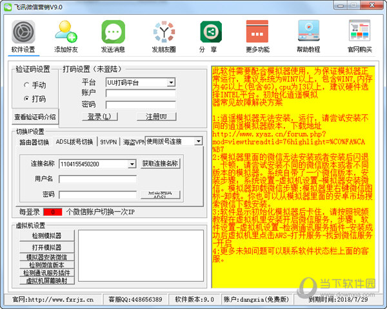Open the 发送消息 chat bubble icon

pyautogui.click(x=114, y=32)
